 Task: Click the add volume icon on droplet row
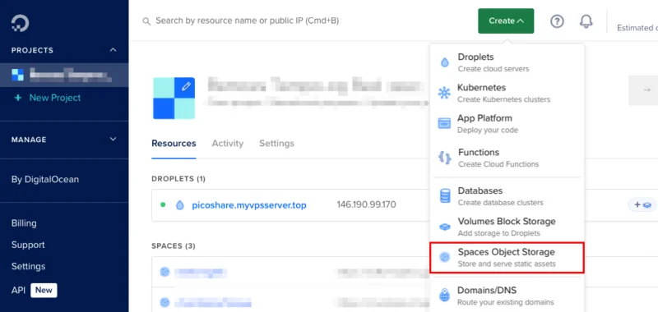click(x=642, y=204)
